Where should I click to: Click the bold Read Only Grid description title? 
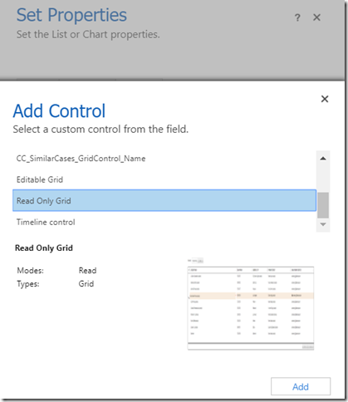pyautogui.click(x=44, y=248)
